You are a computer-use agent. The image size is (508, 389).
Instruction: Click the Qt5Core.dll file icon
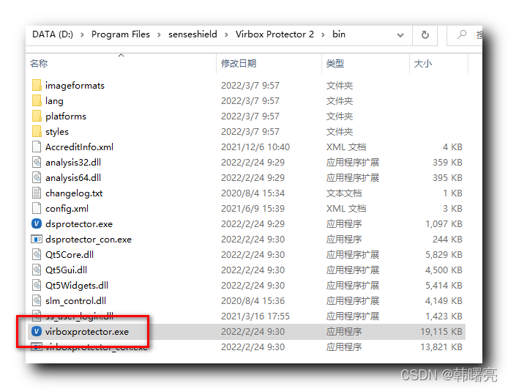tap(37, 254)
